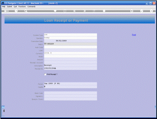Click the round X cancel toolbar icon
Image resolution: width=157 pixels, height=119 pixels.
tap(151, 11)
